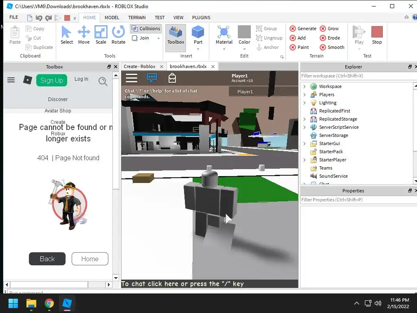Click the in-game chat input bar

[210, 284]
